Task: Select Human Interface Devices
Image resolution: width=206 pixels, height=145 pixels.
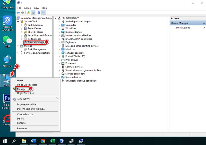Action: (x=78, y=35)
